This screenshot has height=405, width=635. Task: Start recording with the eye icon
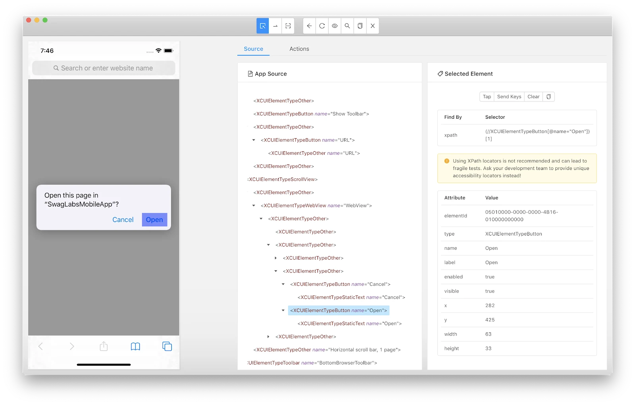click(x=335, y=26)
